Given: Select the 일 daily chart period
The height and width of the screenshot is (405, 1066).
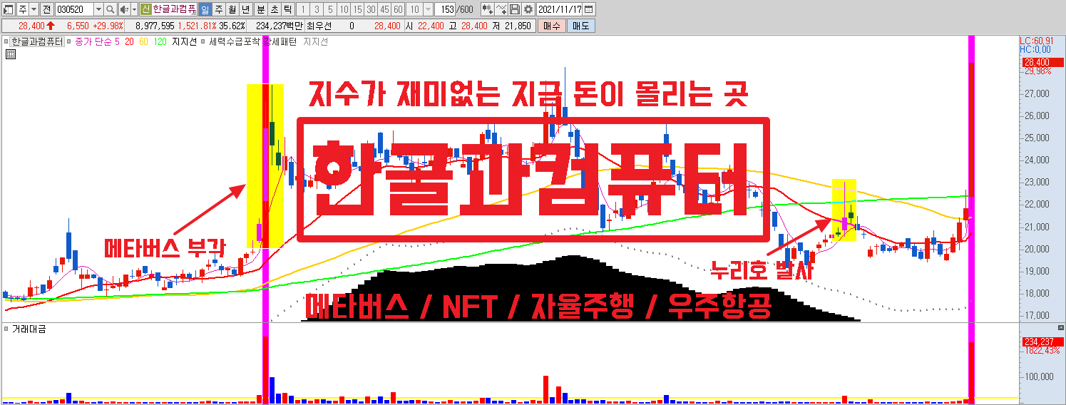Looking at the screenshot, I should 205,9.
